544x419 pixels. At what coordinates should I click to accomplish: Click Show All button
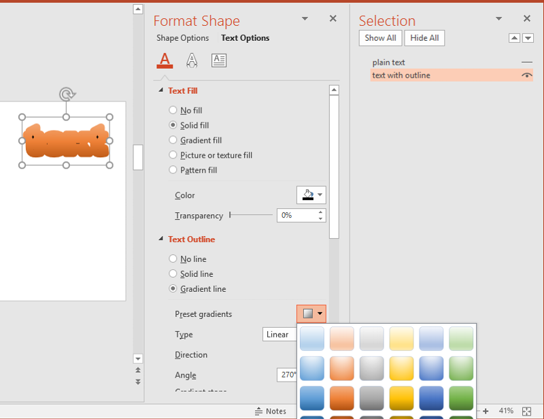coord(380,38)
